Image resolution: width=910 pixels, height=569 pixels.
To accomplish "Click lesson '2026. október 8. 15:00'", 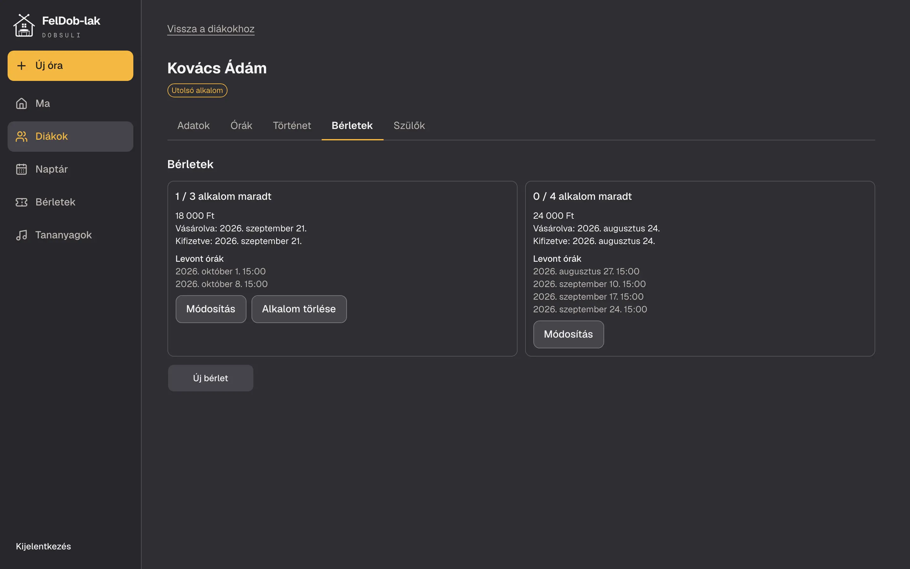I will (x=221, y=284).
